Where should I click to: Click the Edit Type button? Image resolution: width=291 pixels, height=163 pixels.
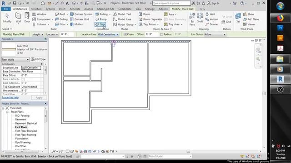coord(38,59)
